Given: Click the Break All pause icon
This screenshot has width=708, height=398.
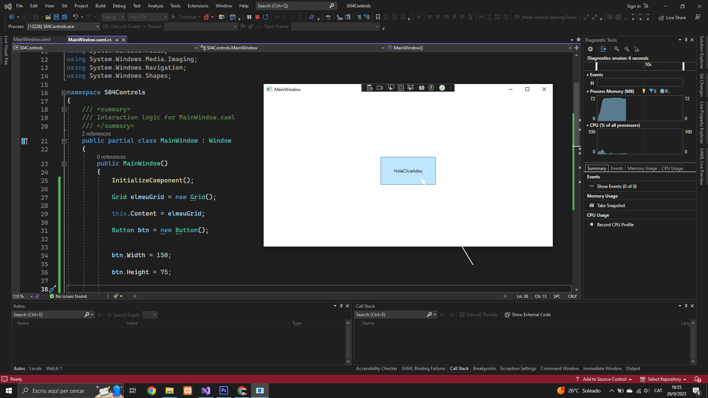Looking at the screenshot, I should (x=249, y=17).
